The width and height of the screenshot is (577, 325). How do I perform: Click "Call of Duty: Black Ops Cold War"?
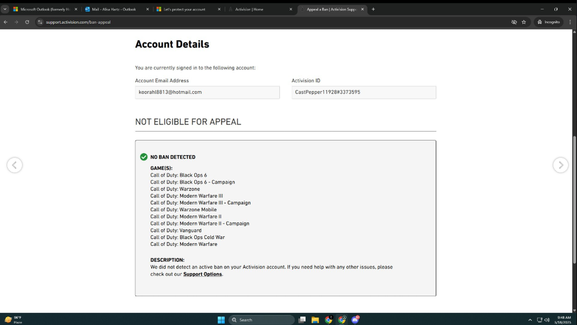[187, 237]
